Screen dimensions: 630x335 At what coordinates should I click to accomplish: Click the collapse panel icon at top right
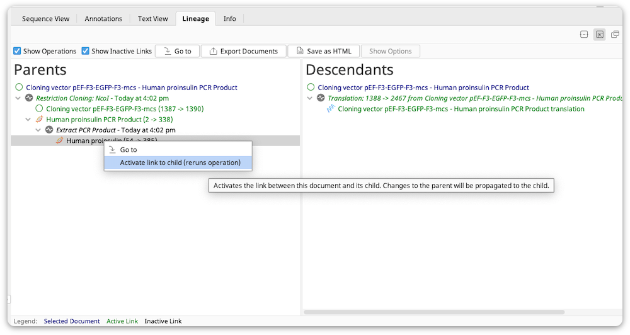point(584,35)
